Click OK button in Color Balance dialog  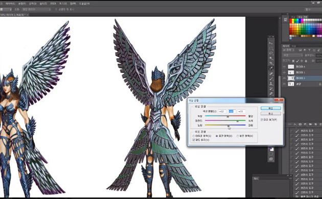[271, 108]
